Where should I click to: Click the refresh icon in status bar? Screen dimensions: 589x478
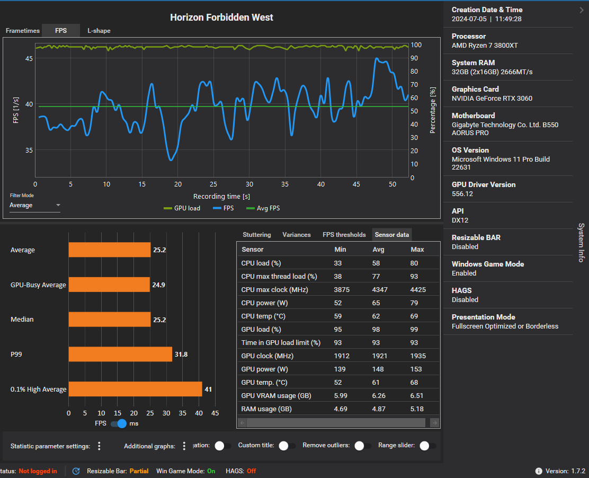[x=76, y=471]
